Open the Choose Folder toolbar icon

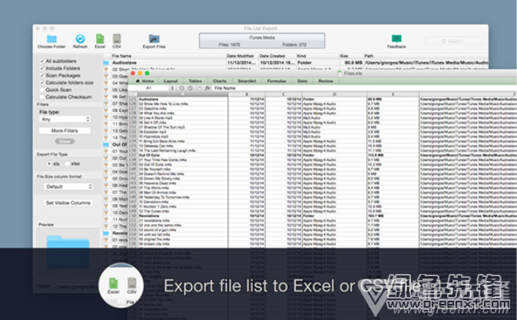tap(51, 39)
